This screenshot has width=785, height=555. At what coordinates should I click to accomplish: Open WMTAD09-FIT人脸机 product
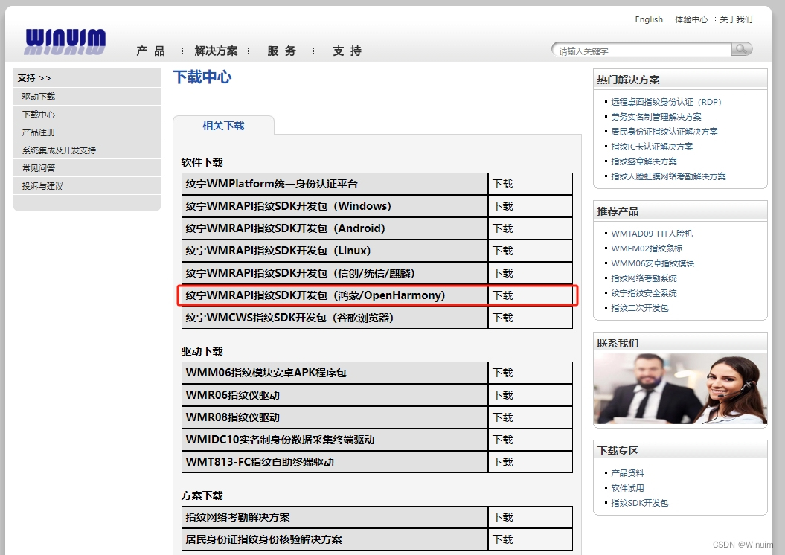click(652, 234)
